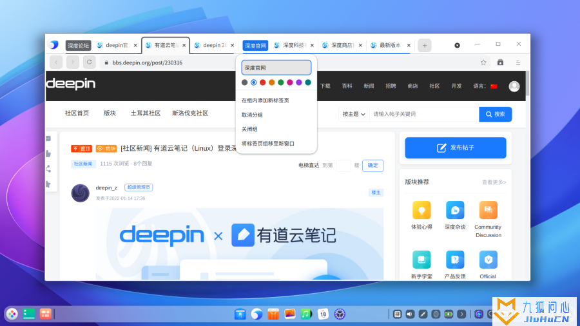Reload the page with the refresh icon
580x326 pixels.
click(x=89, y=62)
